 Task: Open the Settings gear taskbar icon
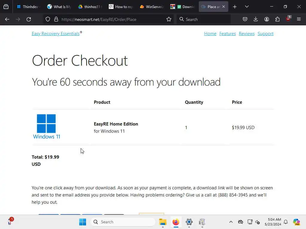[x=189, y=222]
